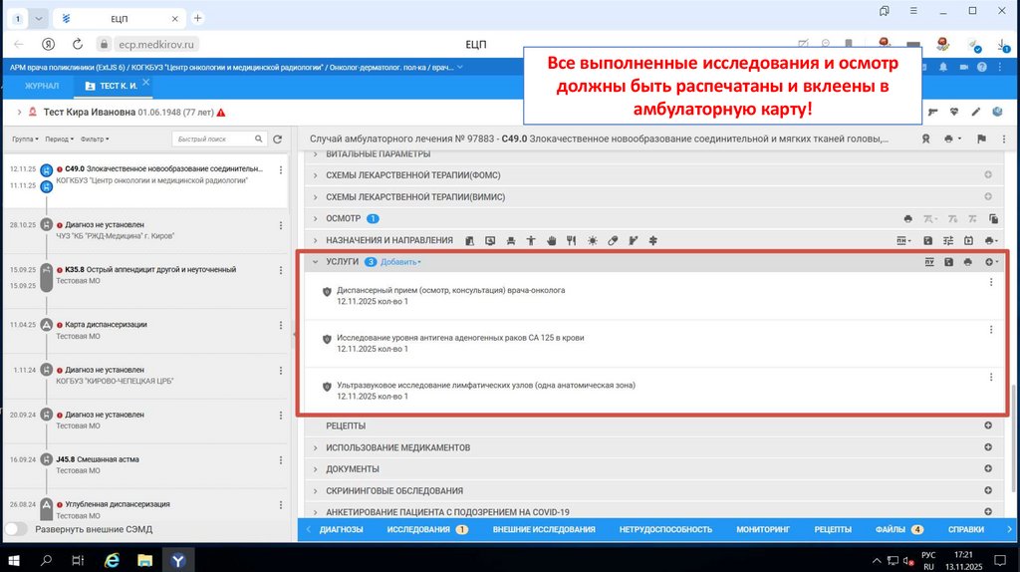
Task: Refresh the patient history list
Action: (278, 139)
